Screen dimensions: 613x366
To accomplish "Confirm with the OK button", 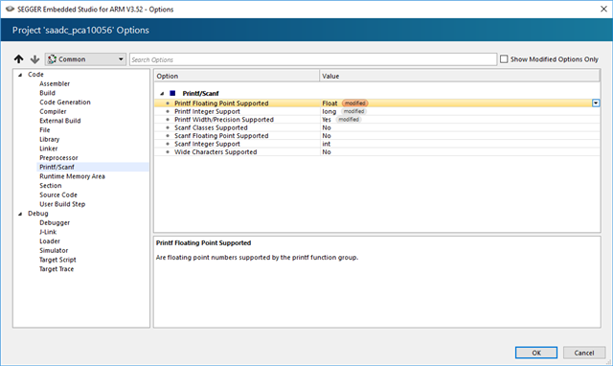I will point(536,353).
